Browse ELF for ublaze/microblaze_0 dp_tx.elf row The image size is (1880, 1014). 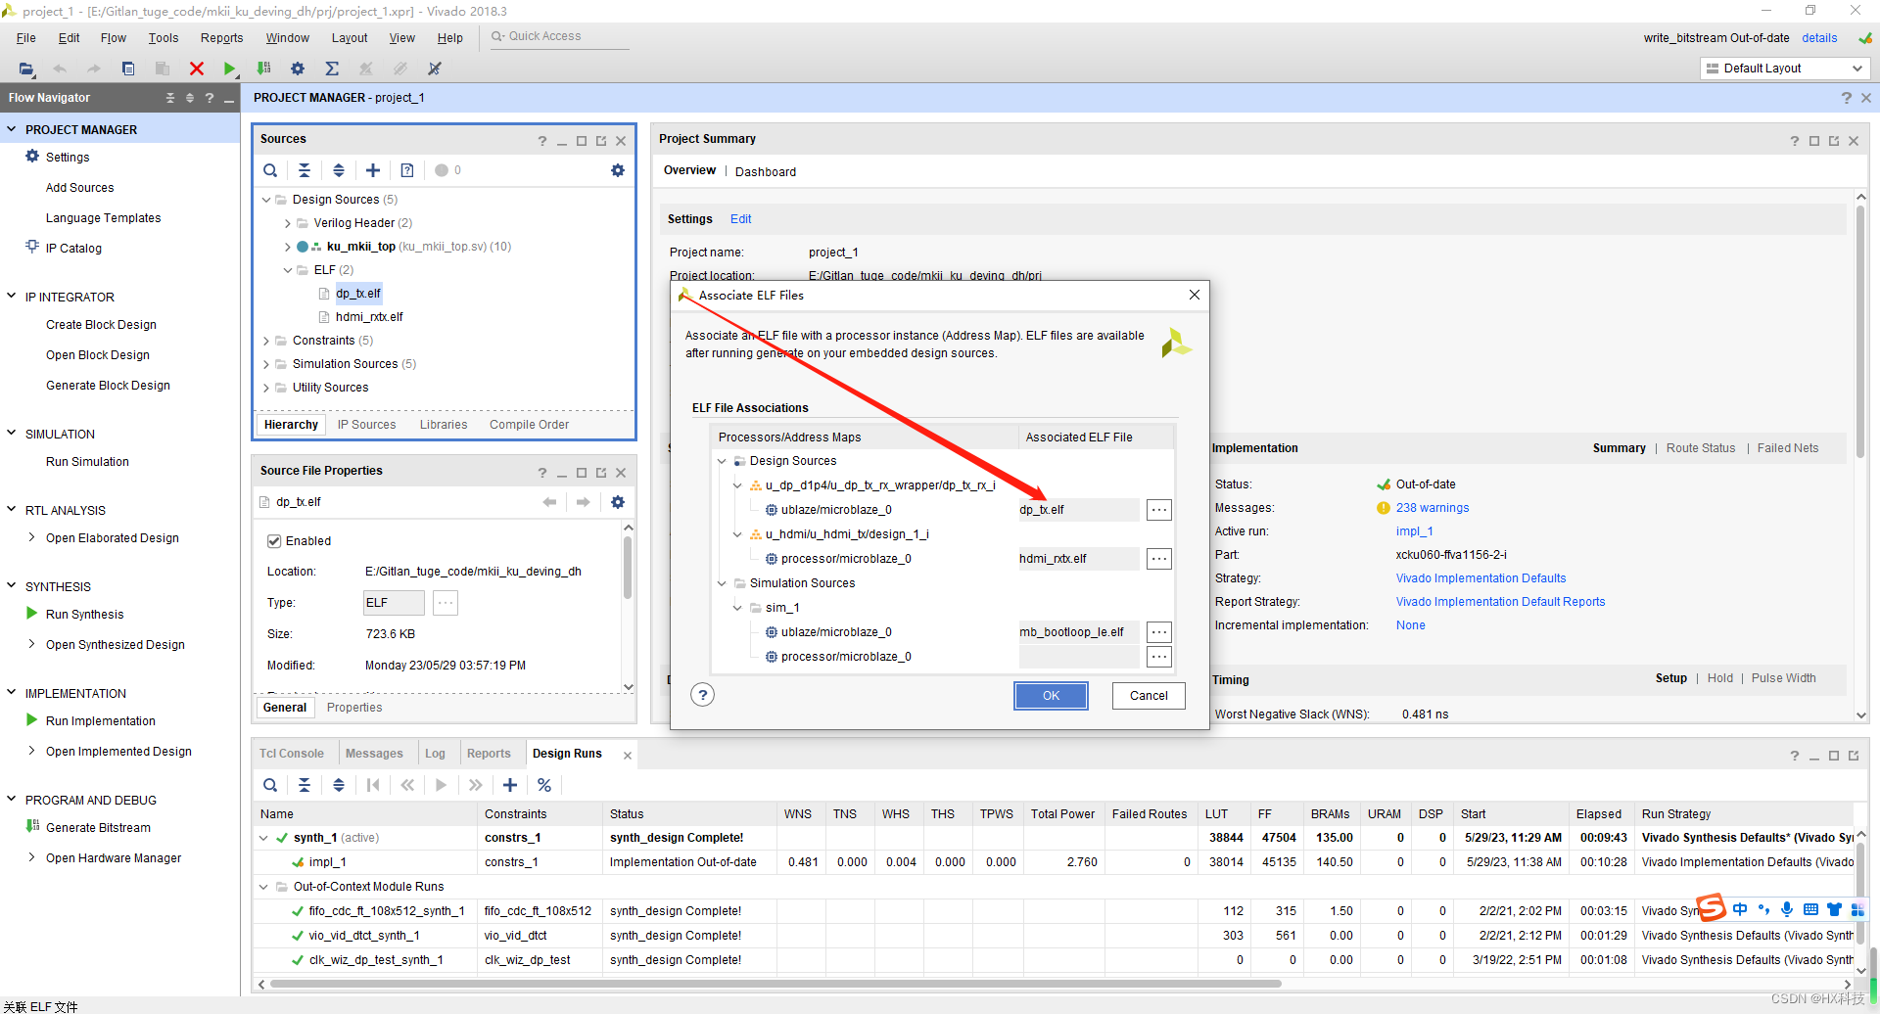pos(1159,510)
